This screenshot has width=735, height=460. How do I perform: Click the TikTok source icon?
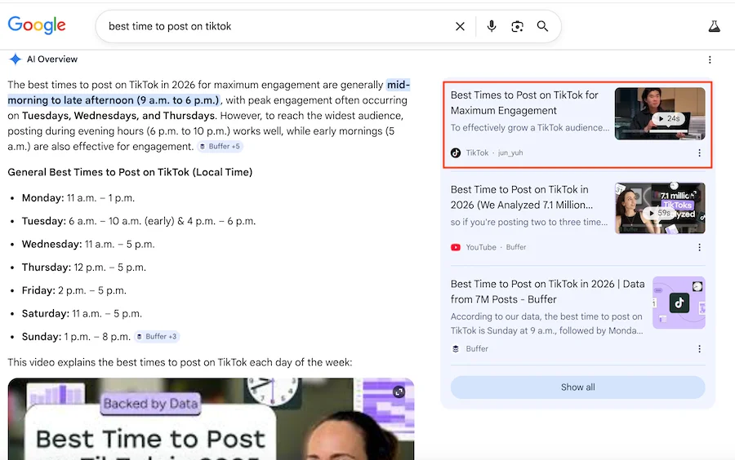pos(456,153)
